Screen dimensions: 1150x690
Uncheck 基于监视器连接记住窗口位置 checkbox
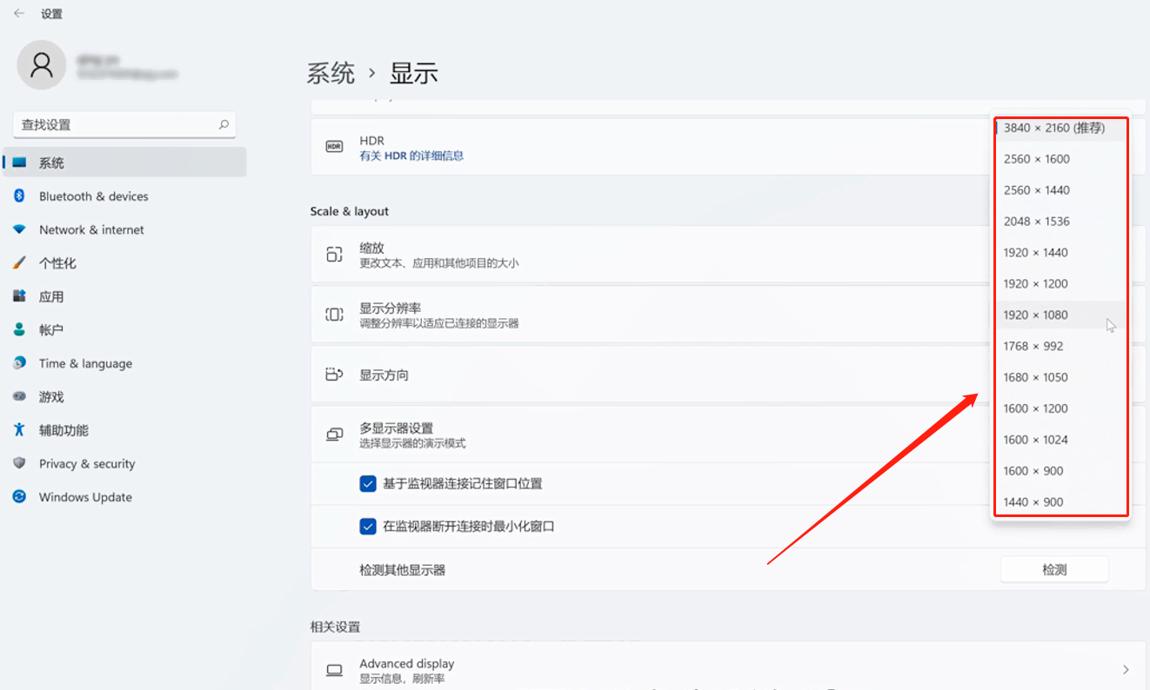pos(368,484)
